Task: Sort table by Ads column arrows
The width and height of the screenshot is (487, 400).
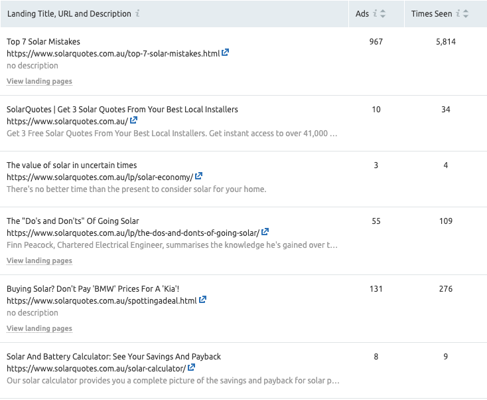Action: click(383, 14)
